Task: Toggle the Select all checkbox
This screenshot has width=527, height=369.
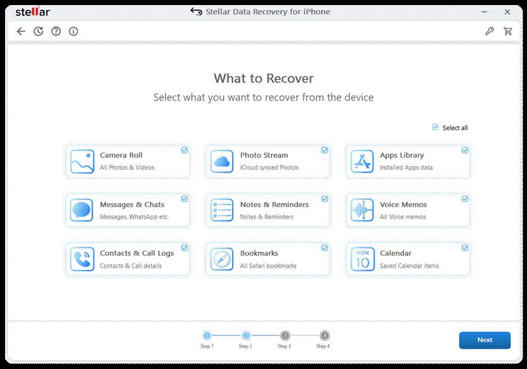Action: point(435,128)
